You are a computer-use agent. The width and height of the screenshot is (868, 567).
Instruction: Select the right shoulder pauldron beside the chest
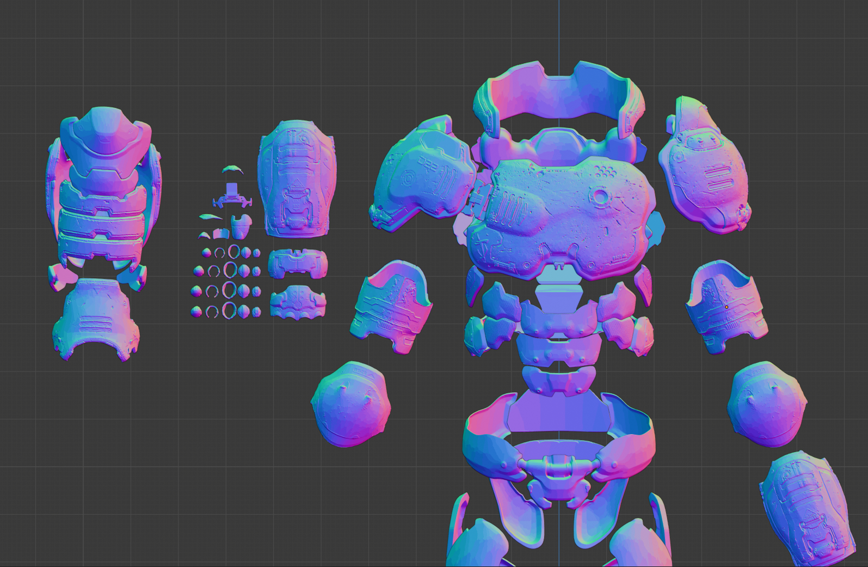coord(704,164)
